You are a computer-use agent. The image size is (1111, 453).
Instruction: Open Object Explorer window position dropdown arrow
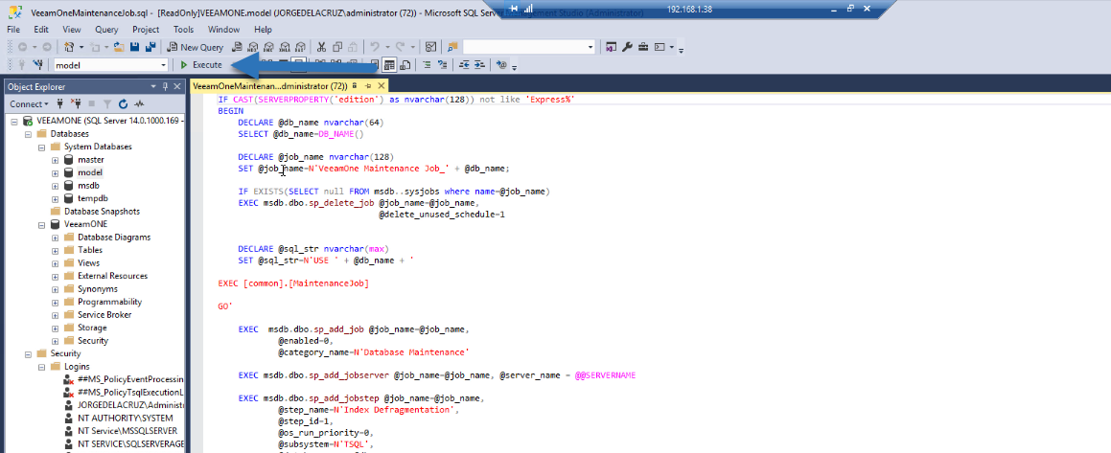click(154, 86)
